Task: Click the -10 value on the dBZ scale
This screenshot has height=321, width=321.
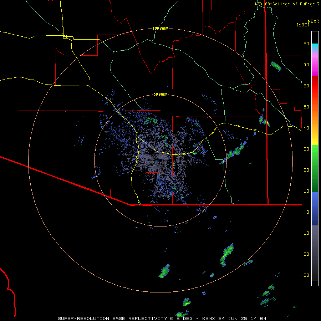Action: point(305,233)
